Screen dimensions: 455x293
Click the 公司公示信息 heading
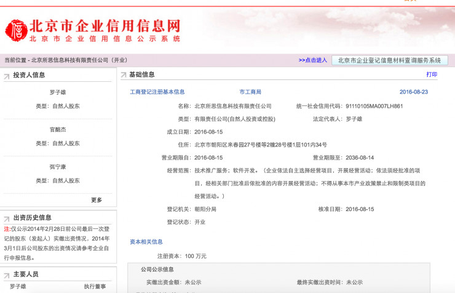(x=157, y=270)
